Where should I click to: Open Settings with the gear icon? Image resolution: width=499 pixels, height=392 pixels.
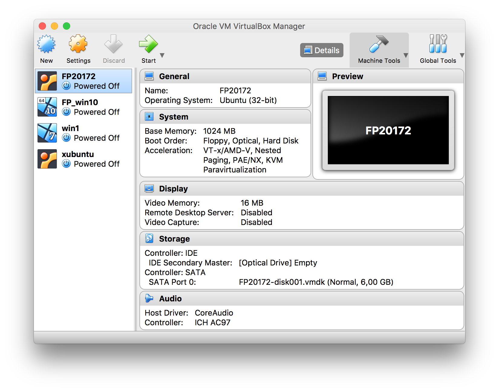(x=78, y=44)
